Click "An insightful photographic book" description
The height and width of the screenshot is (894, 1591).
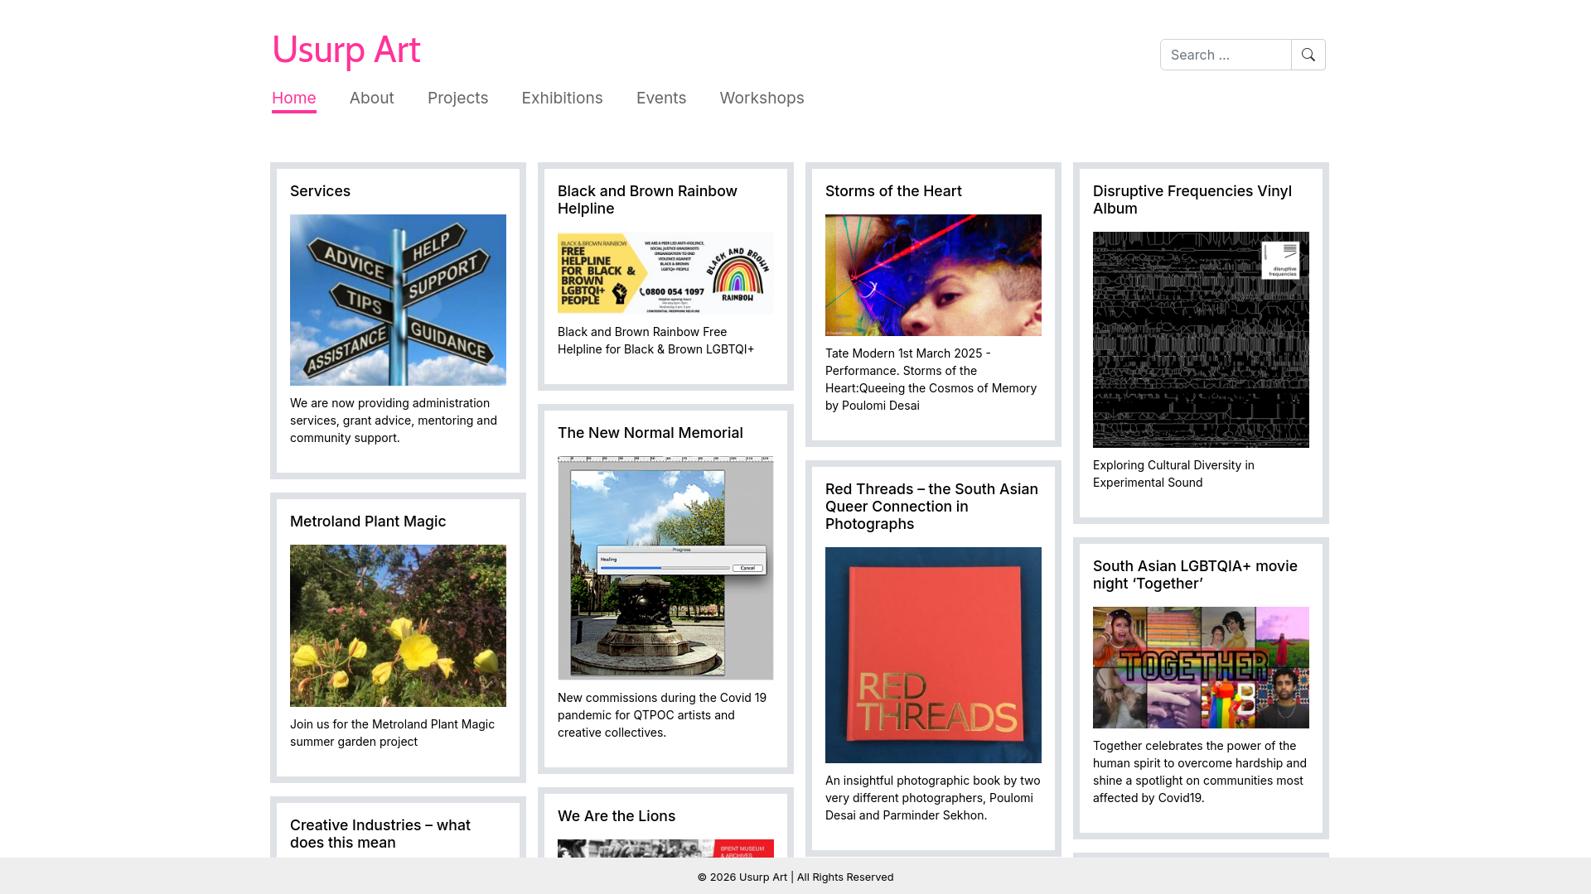pyautogui.click(x=932, y=798)
